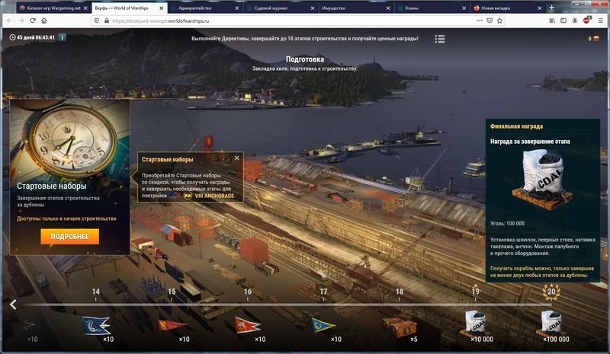Open the construction stages list icon
Screen dimensions: 610x354
pos(440,39)
